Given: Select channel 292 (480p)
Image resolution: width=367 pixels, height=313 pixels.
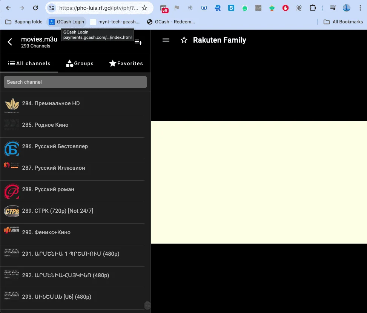Looking at the screenshot, I should (x=72, y=277).
